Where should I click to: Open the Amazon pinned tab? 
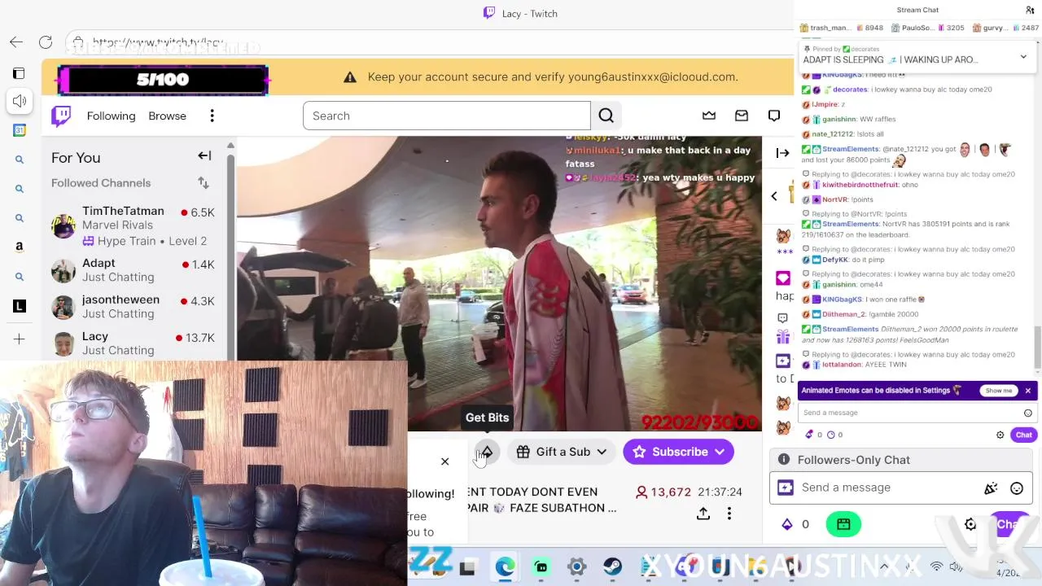tap(20, 247)
